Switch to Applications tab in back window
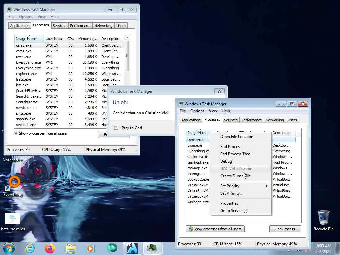Screen dimensions: 340x255 click(x=20, y=26)
